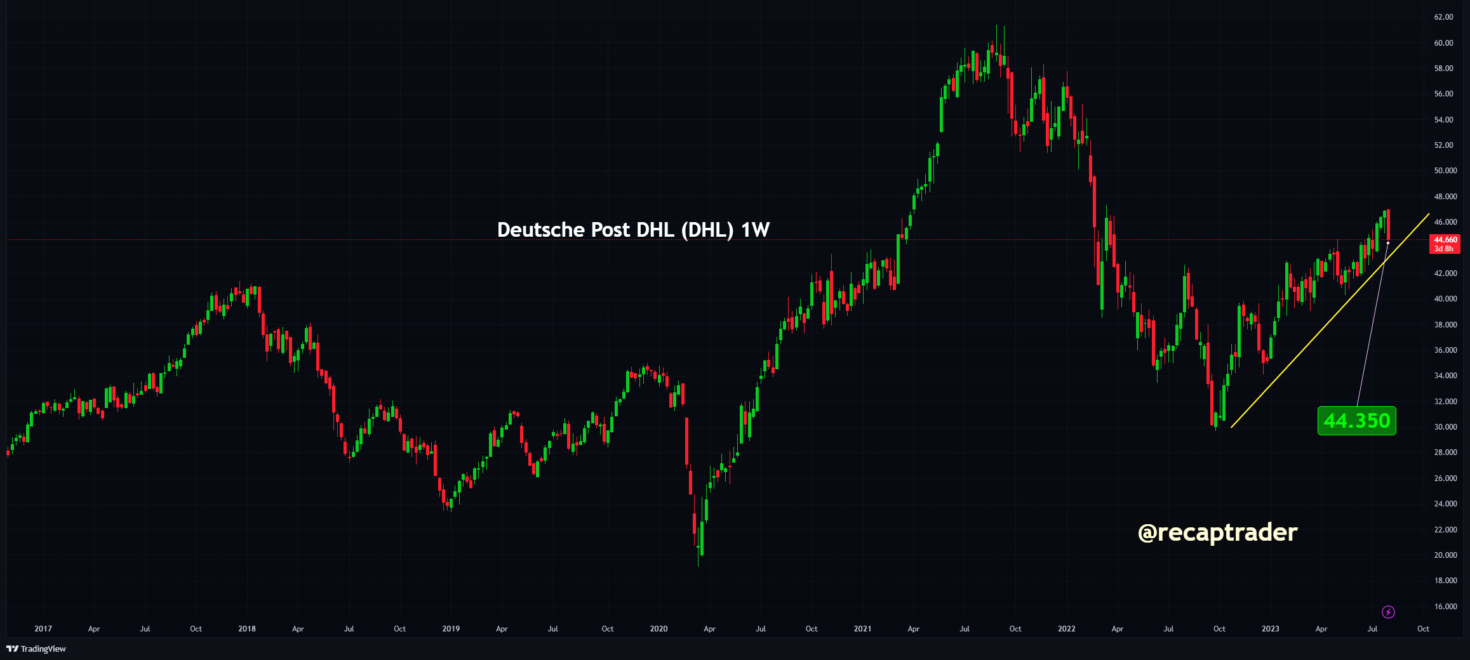Screen dimensions: 1470x660
Task: Select the 28.000 price scale value
Action: (x=1445, y=452)
